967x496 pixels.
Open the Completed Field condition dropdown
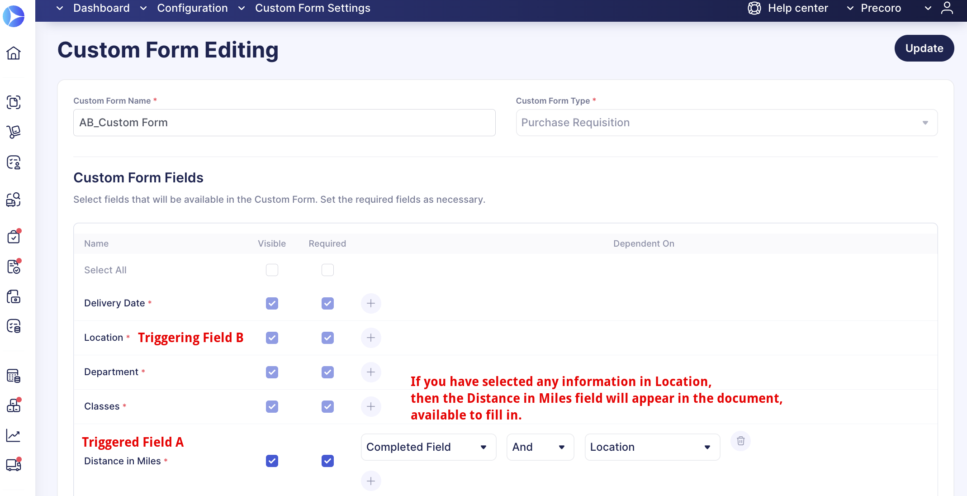[x=428, y=447]
